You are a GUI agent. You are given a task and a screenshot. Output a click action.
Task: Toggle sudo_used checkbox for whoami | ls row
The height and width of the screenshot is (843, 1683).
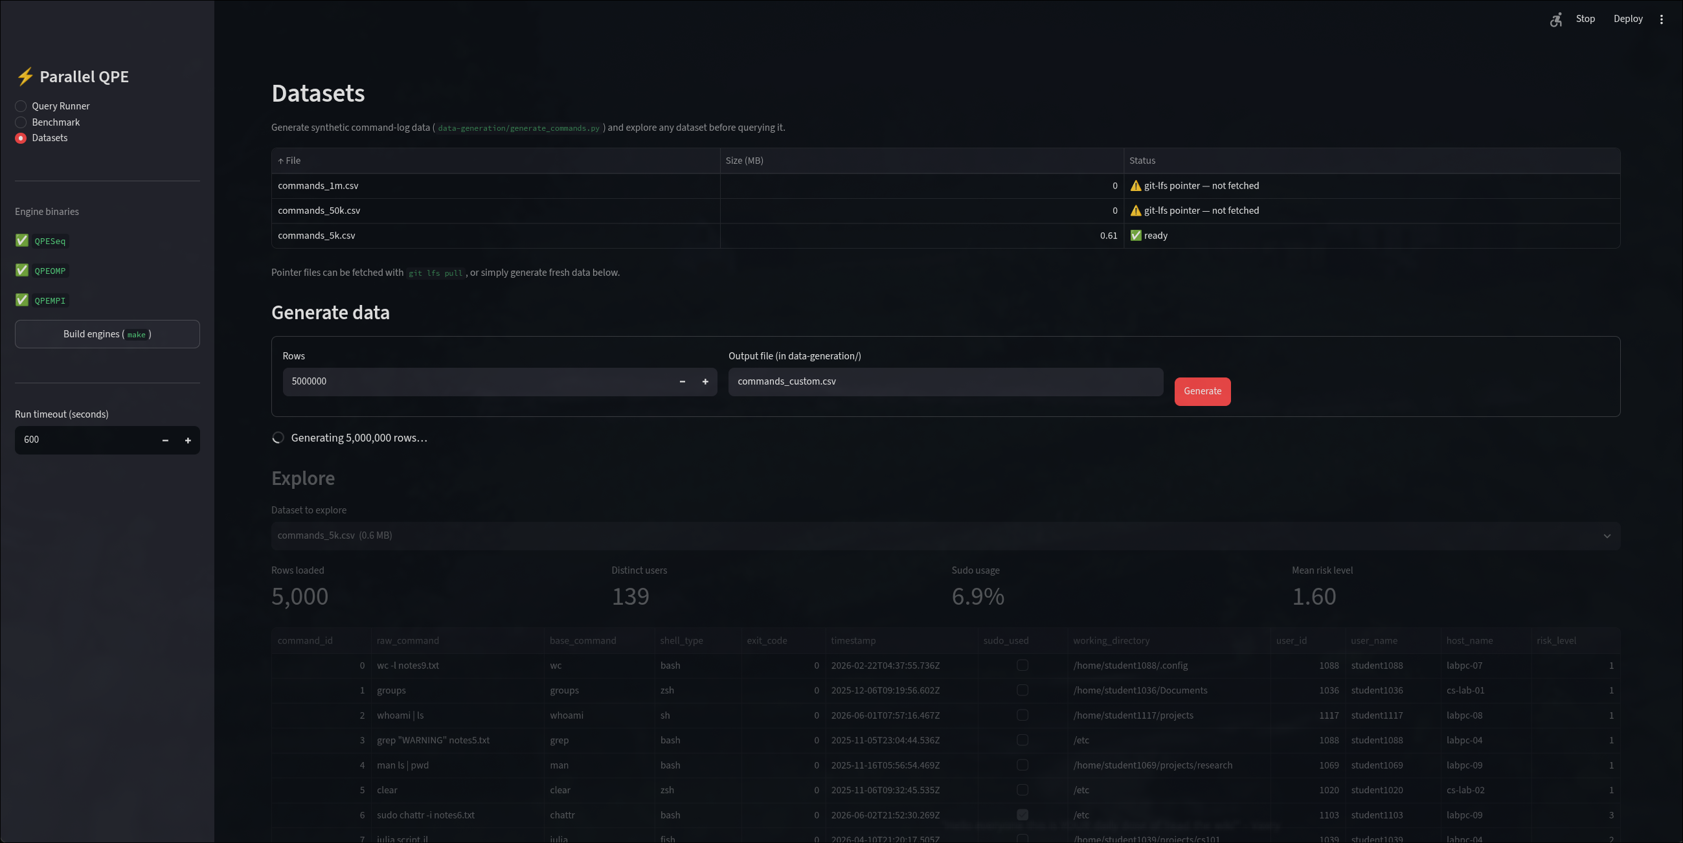pos(1022,715)
